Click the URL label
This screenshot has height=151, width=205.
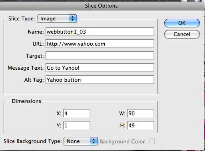38,44
